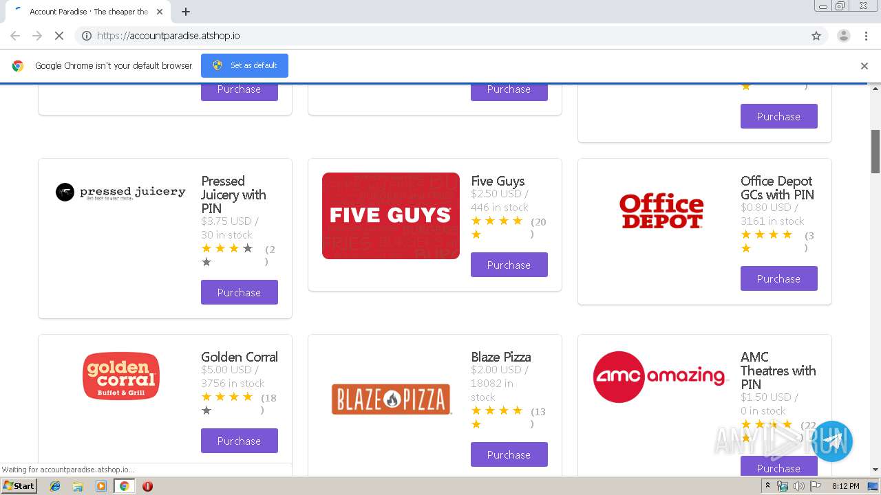Click the first rating star for Pressed Juicery
This screenshot has width=881, height=495.
click(206, 248)
